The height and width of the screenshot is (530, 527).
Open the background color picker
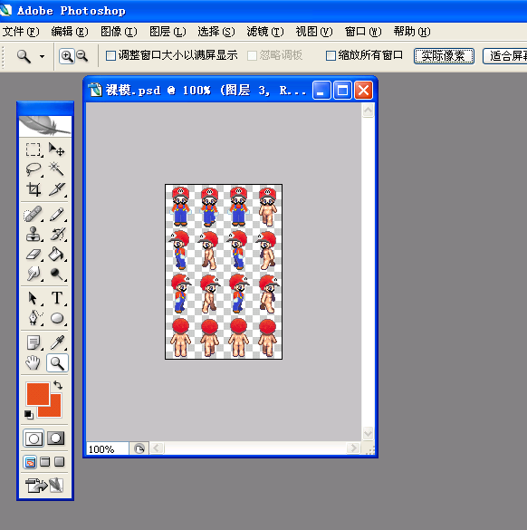tap(55, 410)
